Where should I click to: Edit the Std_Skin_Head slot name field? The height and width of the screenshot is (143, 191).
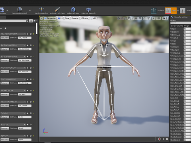click(x=25, y=49)
